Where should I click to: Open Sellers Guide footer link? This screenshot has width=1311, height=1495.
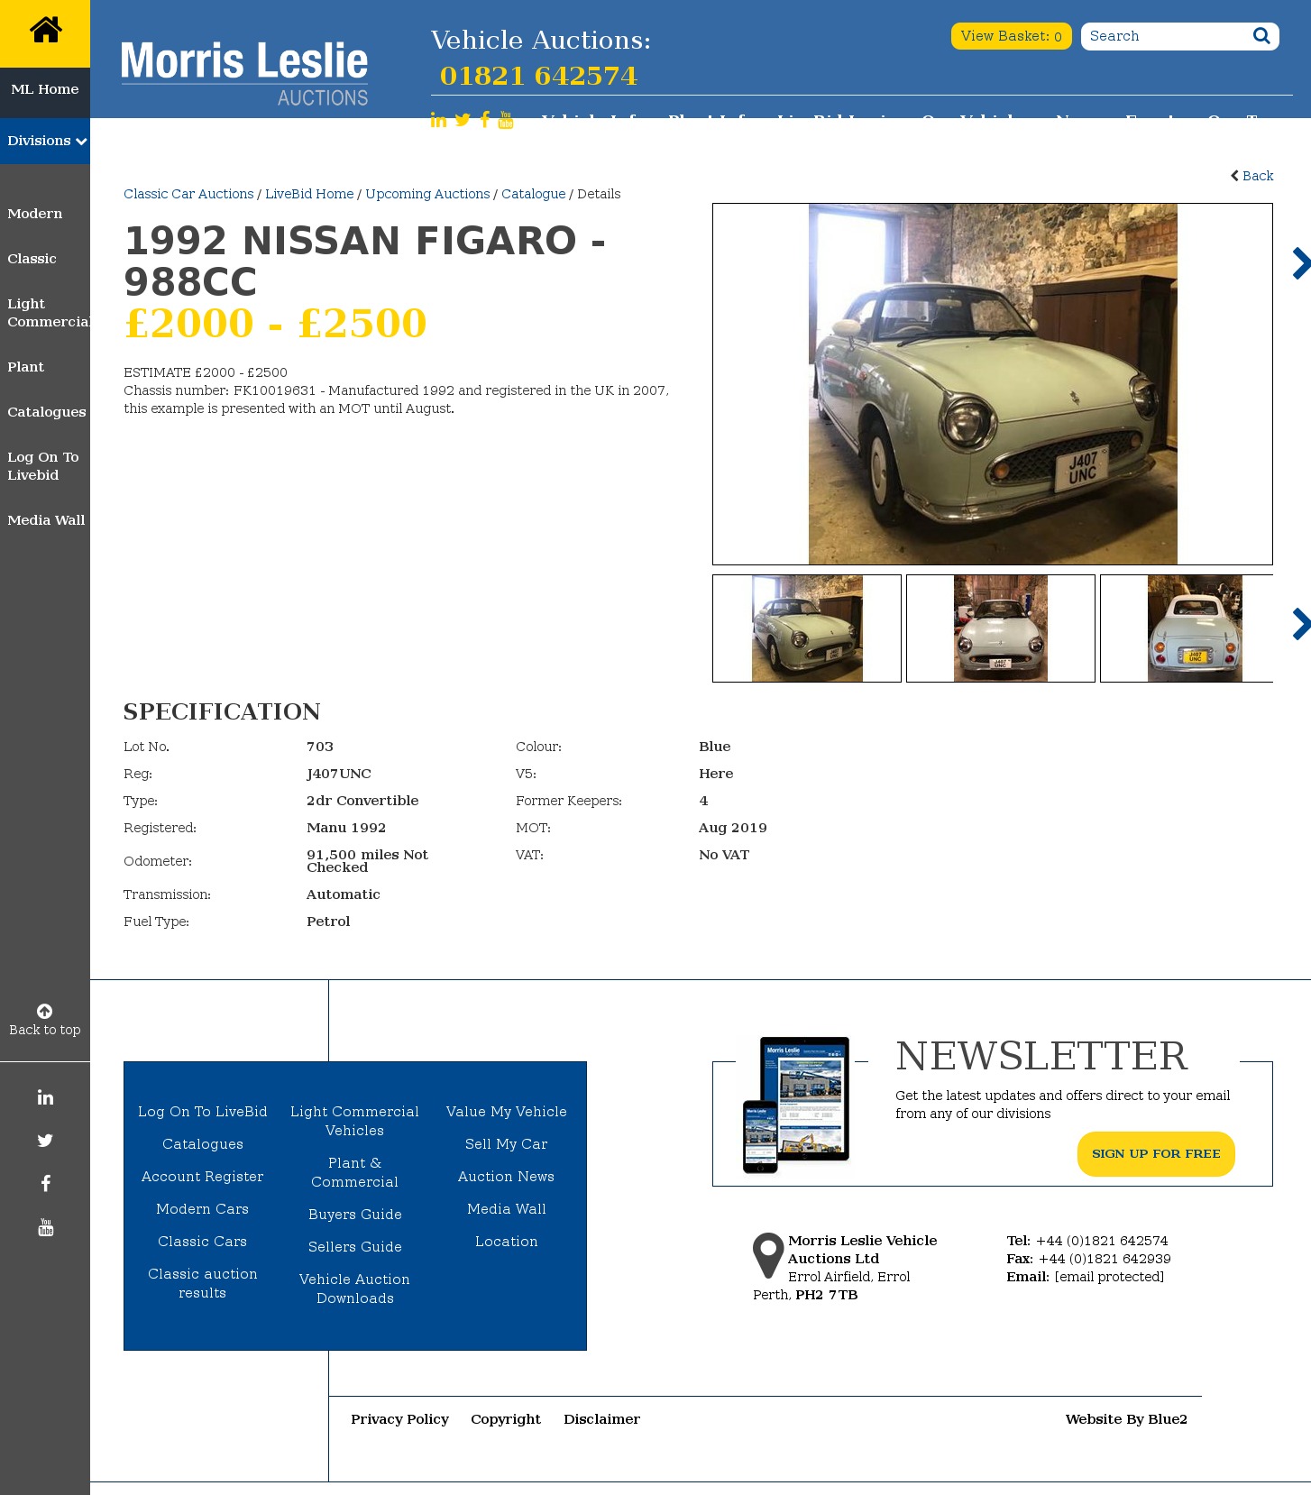tap(355, 1247)
